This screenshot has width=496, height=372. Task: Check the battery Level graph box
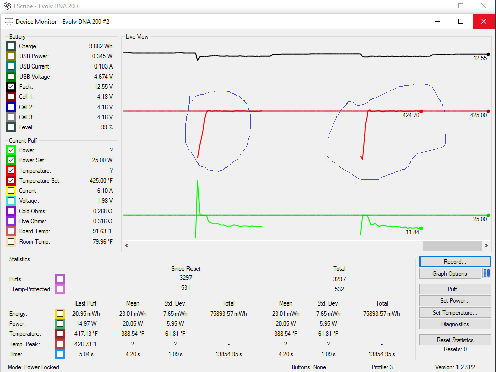click(11, 127)
